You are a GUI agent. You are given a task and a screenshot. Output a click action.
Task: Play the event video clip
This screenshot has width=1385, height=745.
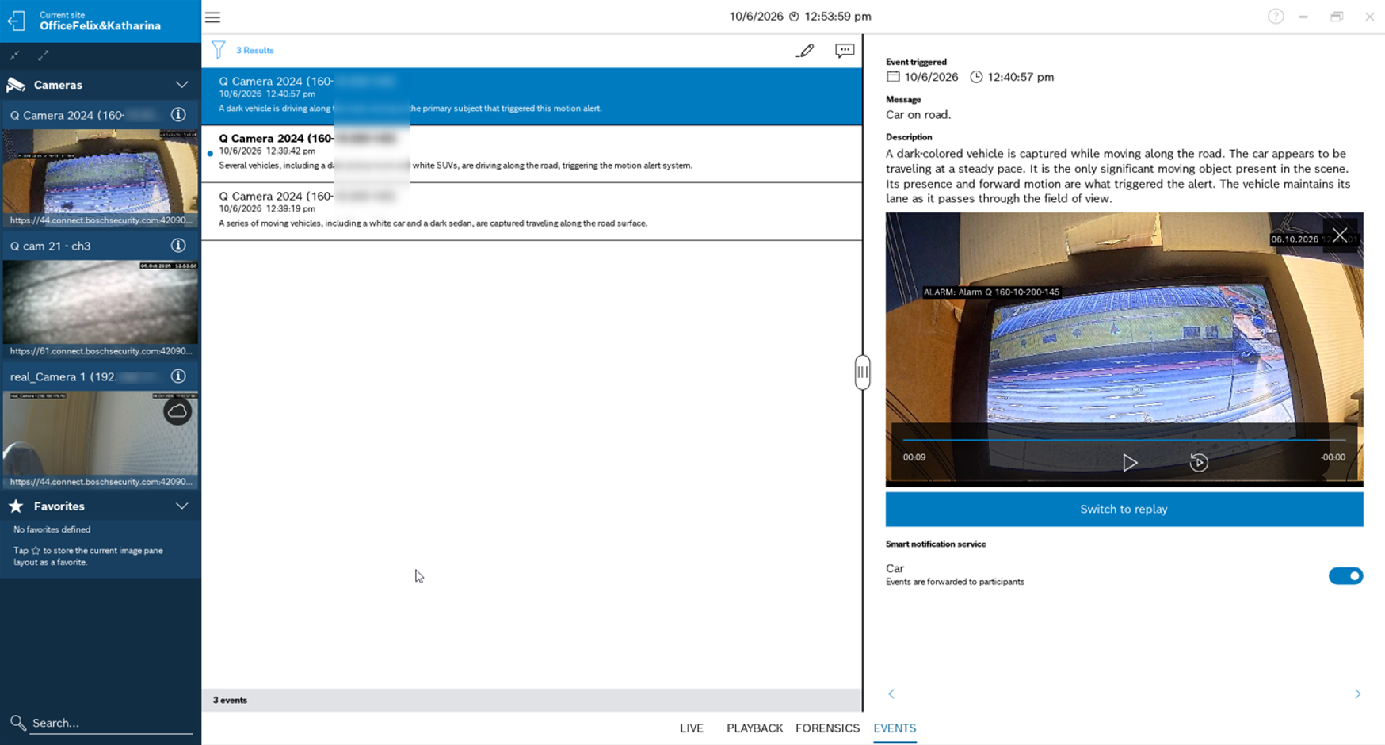(x=1130, y=463)
